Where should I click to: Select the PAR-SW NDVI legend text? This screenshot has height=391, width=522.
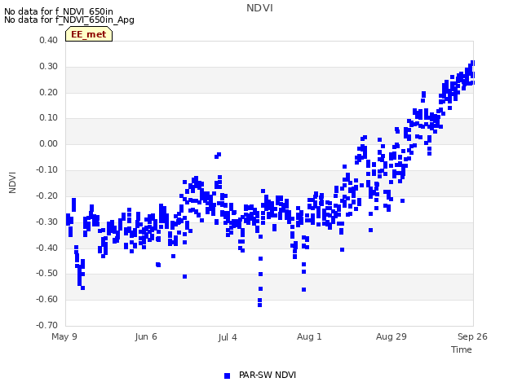(268, 375)
